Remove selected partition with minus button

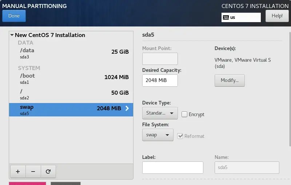[33, 172]
